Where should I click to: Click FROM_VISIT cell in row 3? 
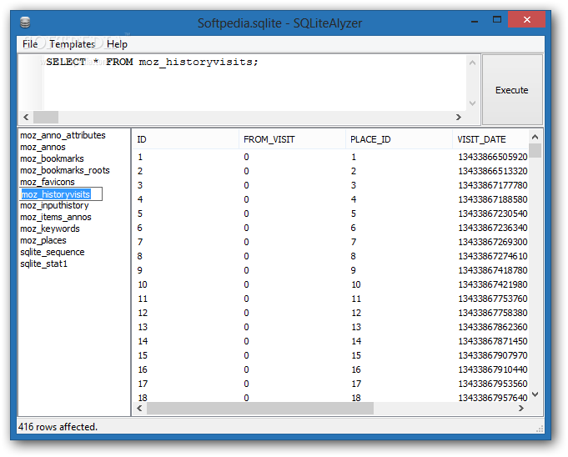pos(246,185)
